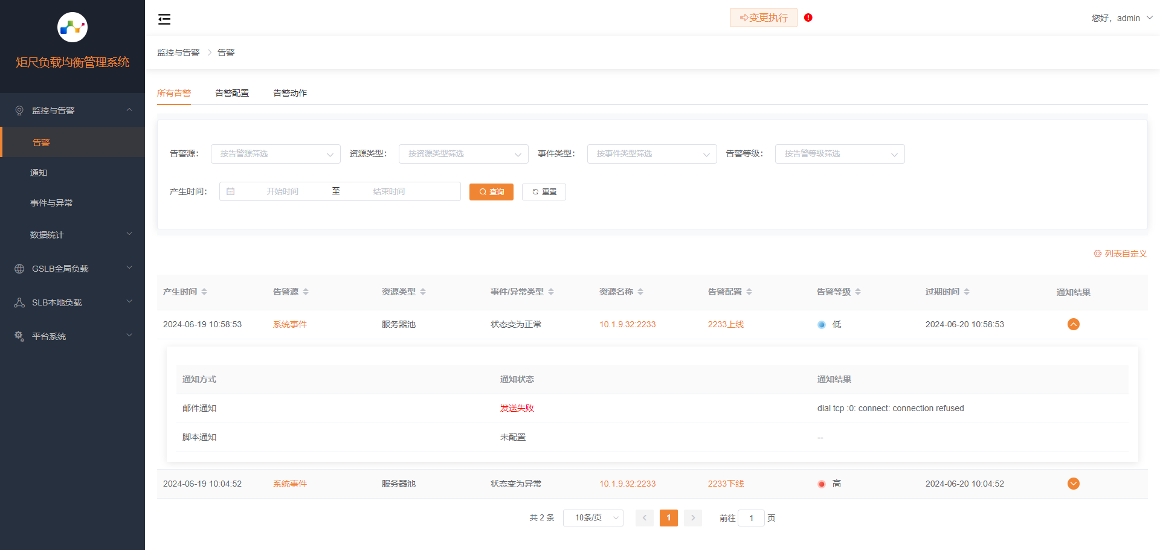Click the orange 查询 button
This screenshot has width=1160, height=550.
[x=491, y=192]
